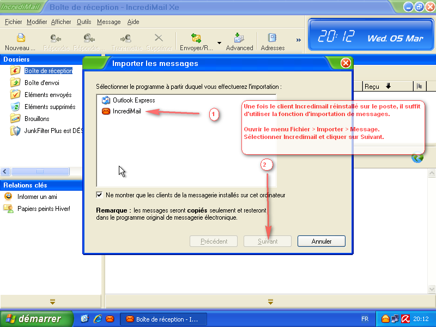436x327 pixels.
Task: Open the Outils menu
Action: [x=84, y=22]
